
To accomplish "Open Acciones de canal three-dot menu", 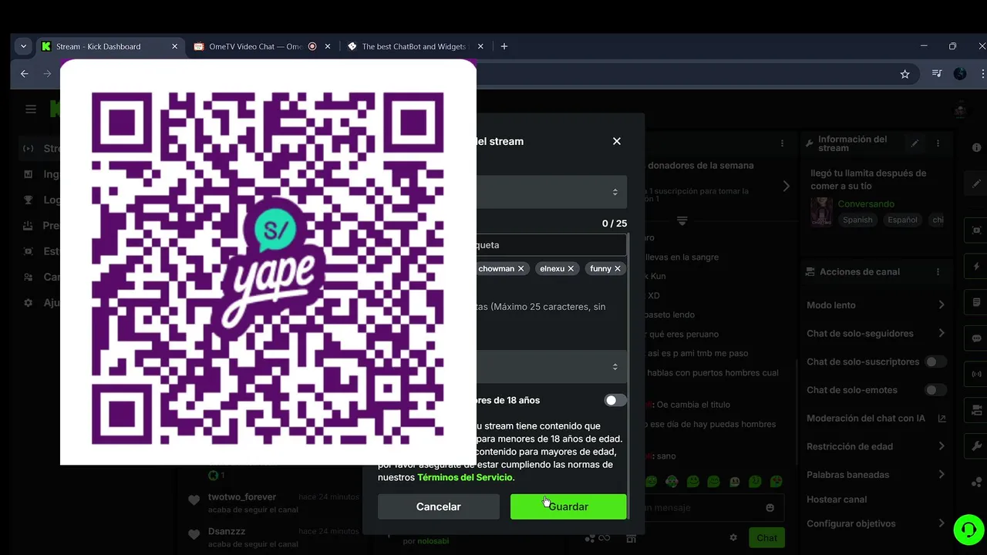I will pyautogui.click(x=938, y=272).
